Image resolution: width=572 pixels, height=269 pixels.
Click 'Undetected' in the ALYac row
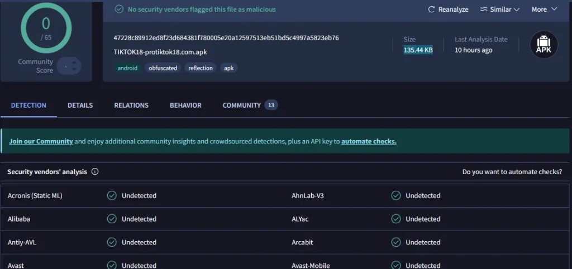click(x=423, y=219)
